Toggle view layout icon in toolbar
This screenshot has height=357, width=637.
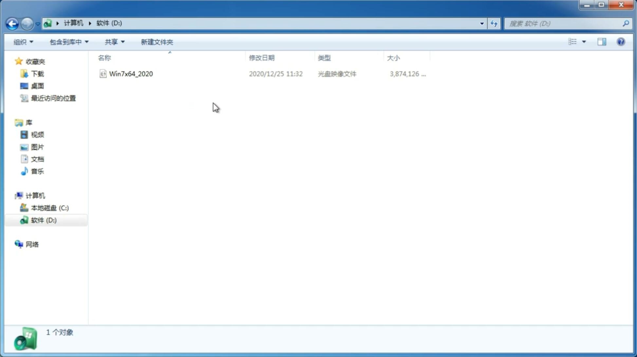(x=602, y=41)
